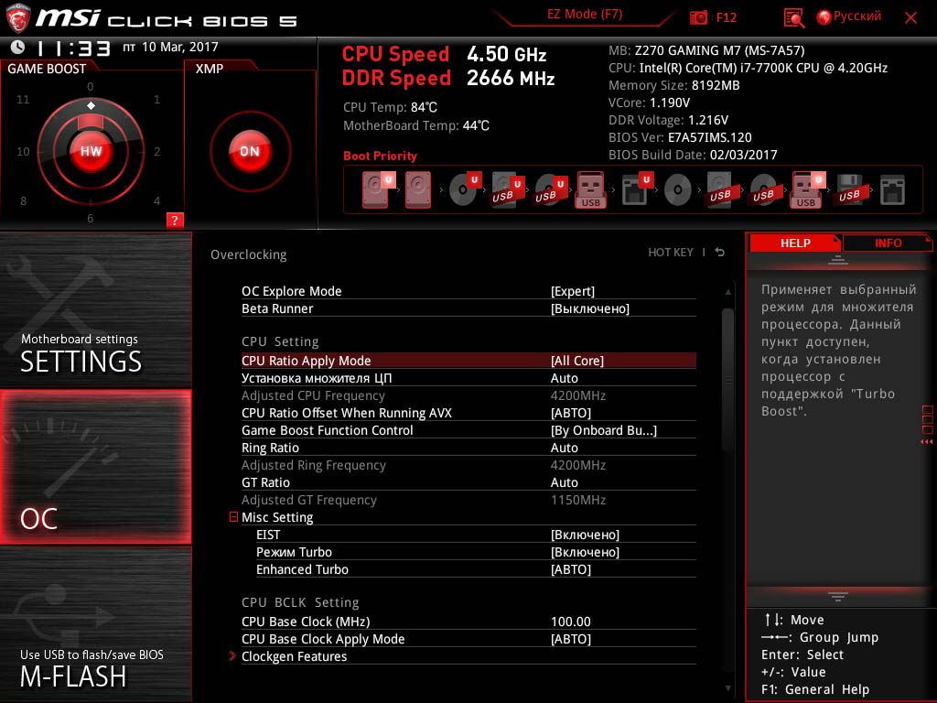The height and width of the screenshot is (703, 937).
Task: Select the UEFI CD/DVD boot device icon
Action: (465, 189)
